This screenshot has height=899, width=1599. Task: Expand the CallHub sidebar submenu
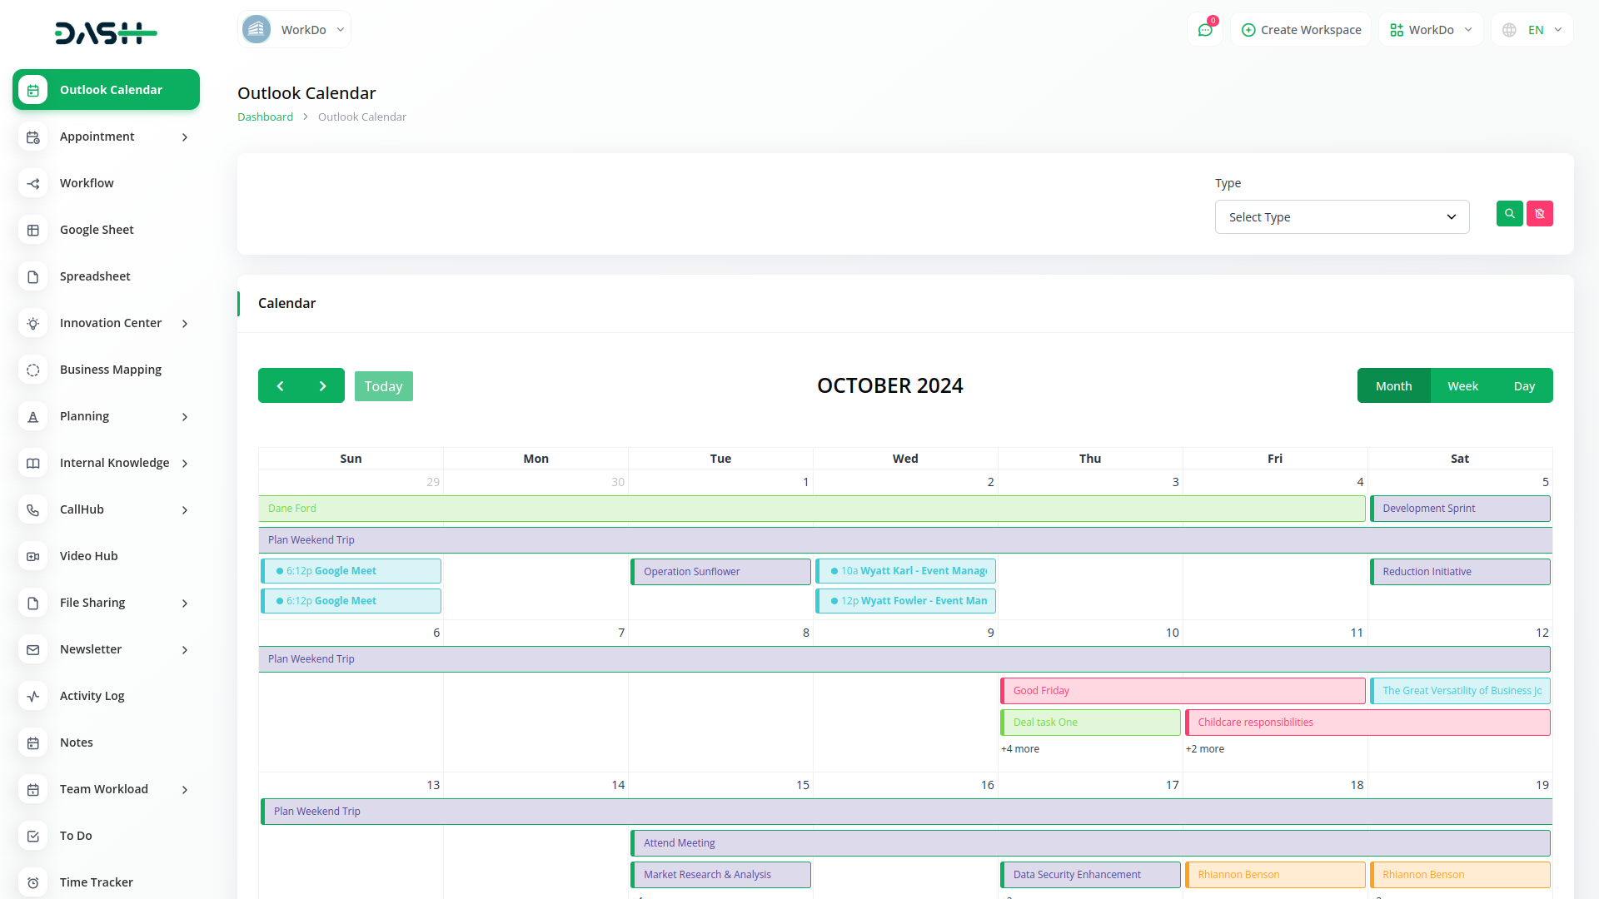(185, 510)
